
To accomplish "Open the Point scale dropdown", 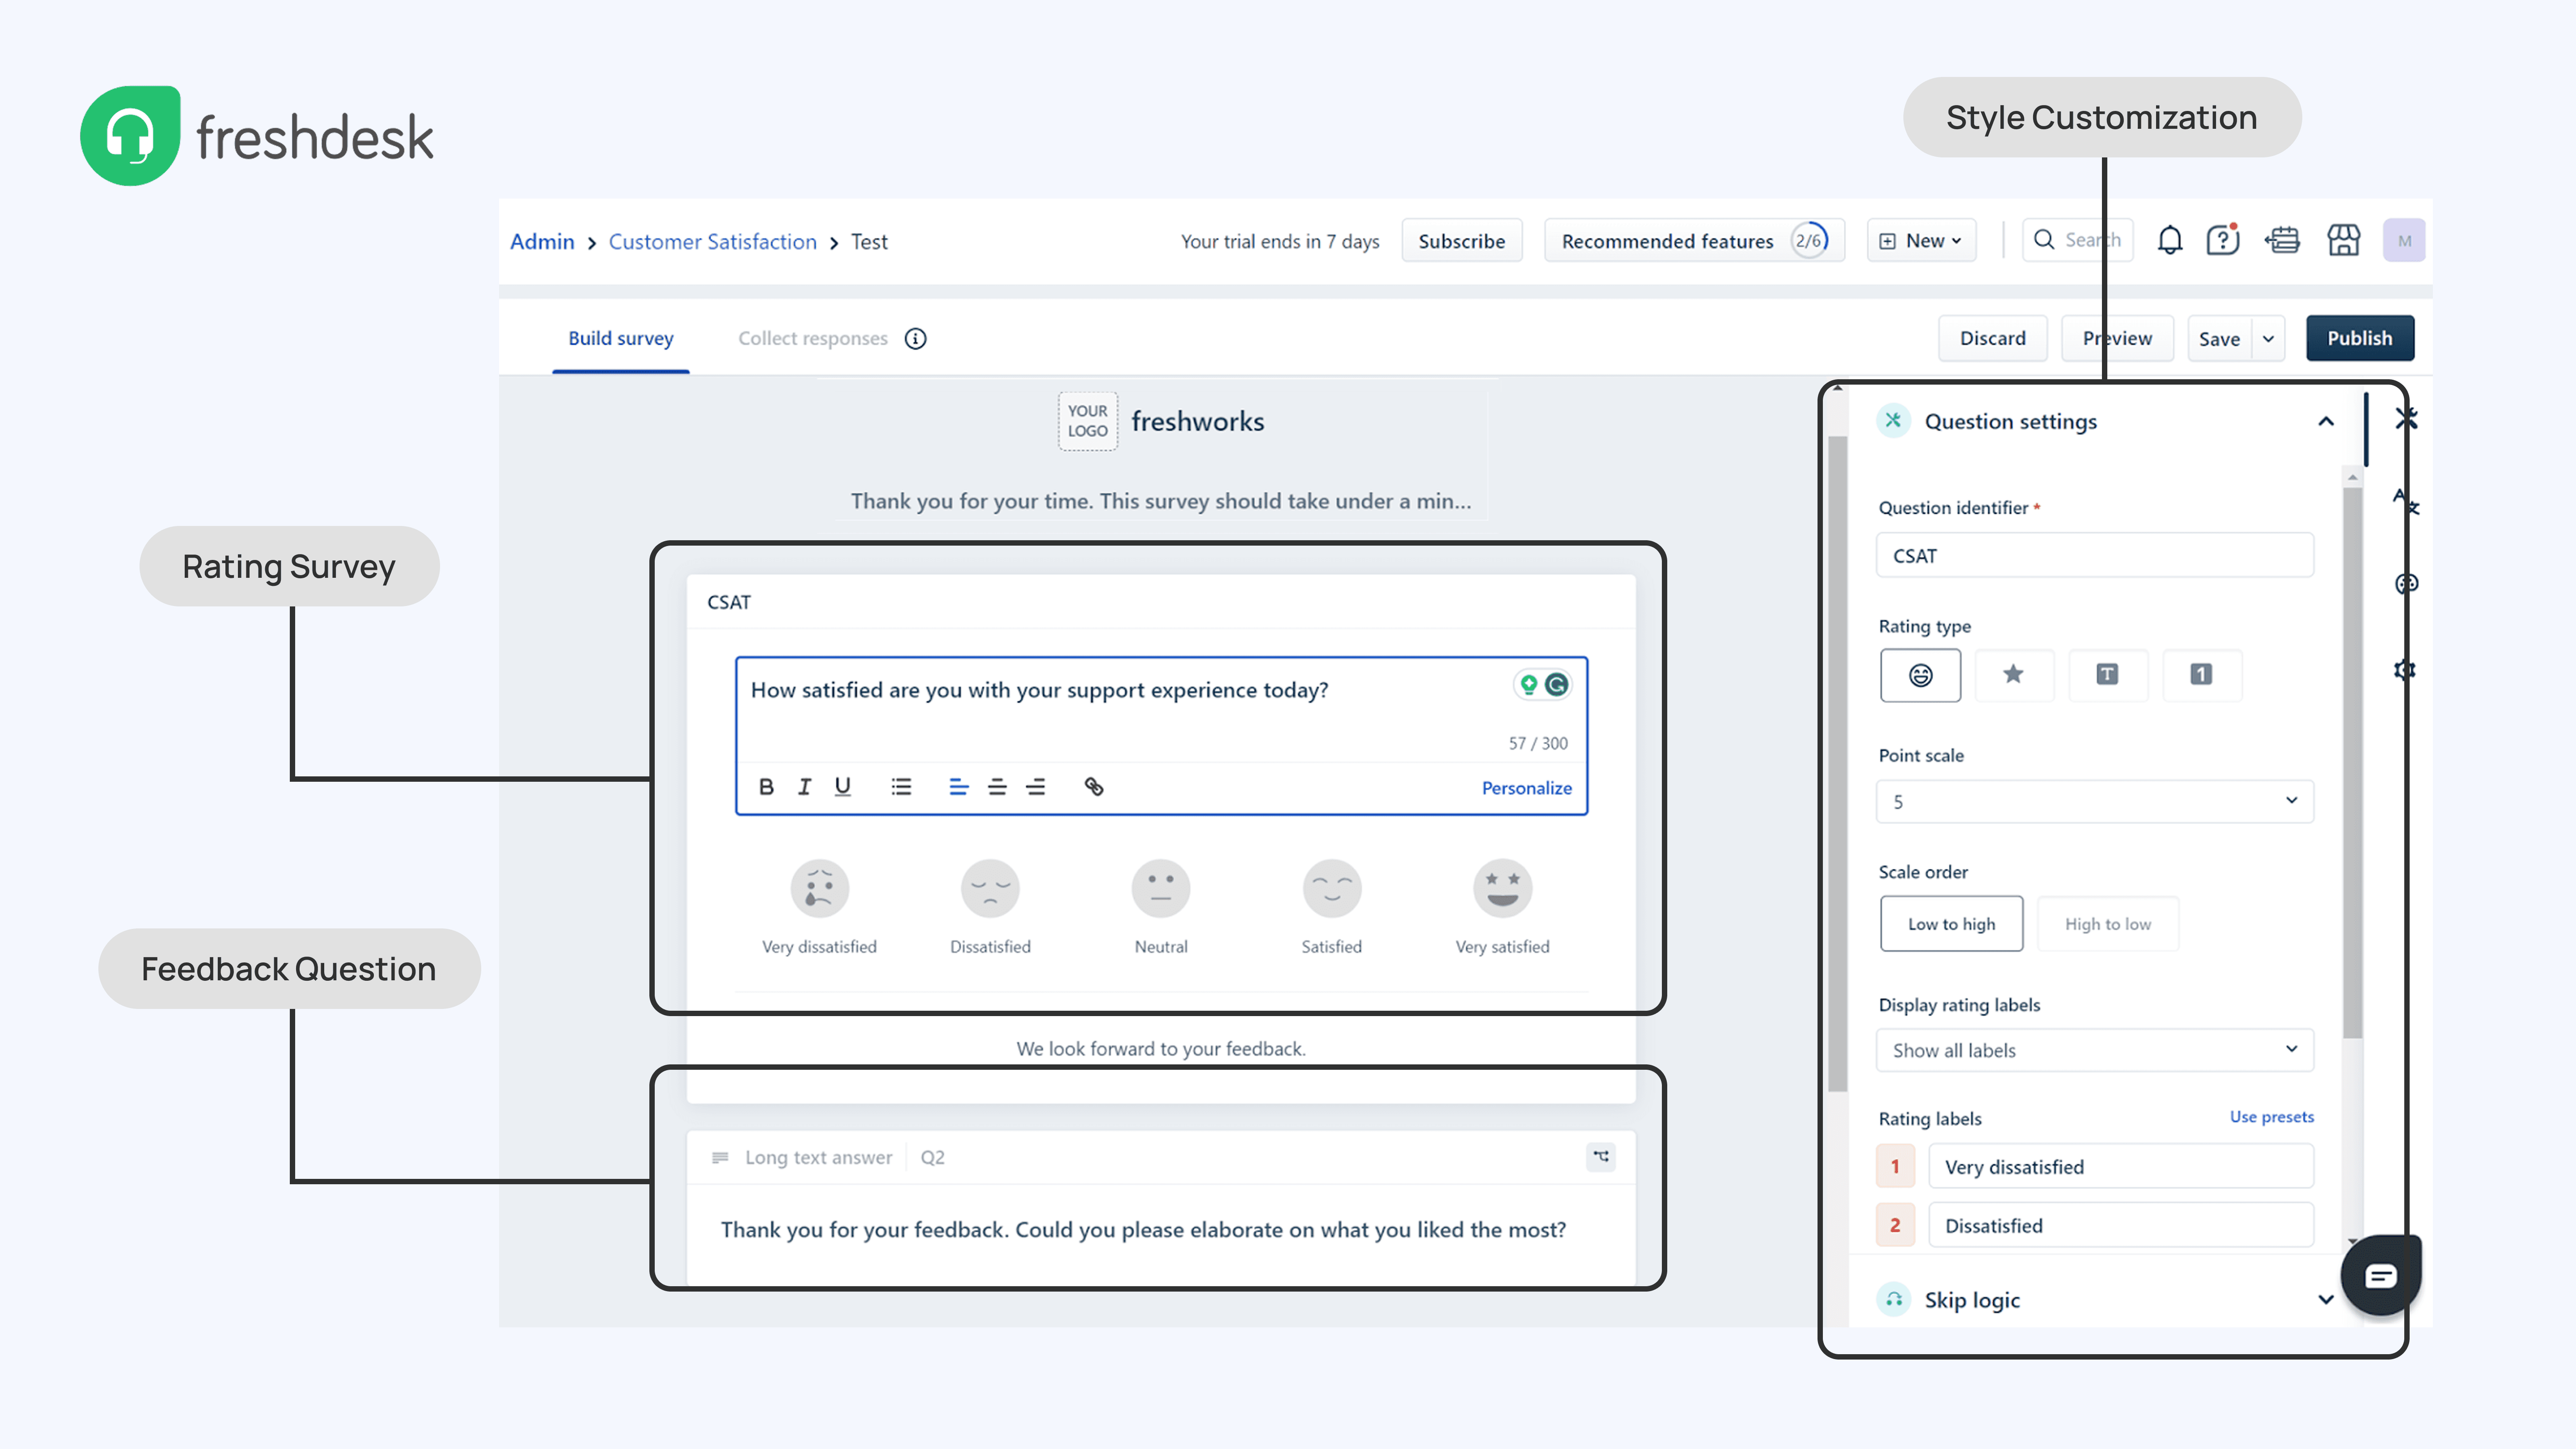I will (x=2094, y=802).
